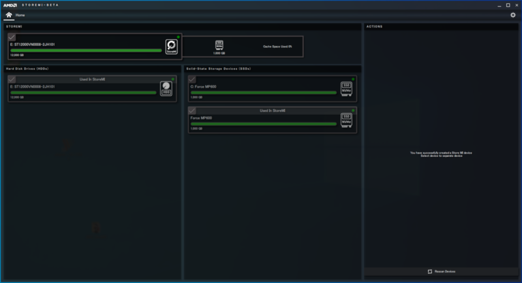Open settings via the gear icon
522x283 pixels.
(513, 15)
